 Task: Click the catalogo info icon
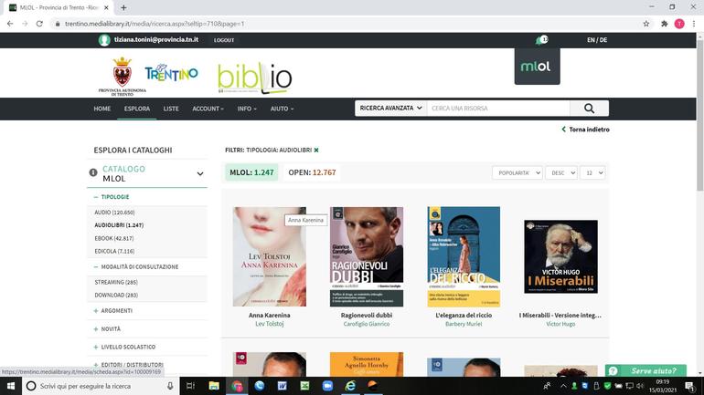click(93, 172)
